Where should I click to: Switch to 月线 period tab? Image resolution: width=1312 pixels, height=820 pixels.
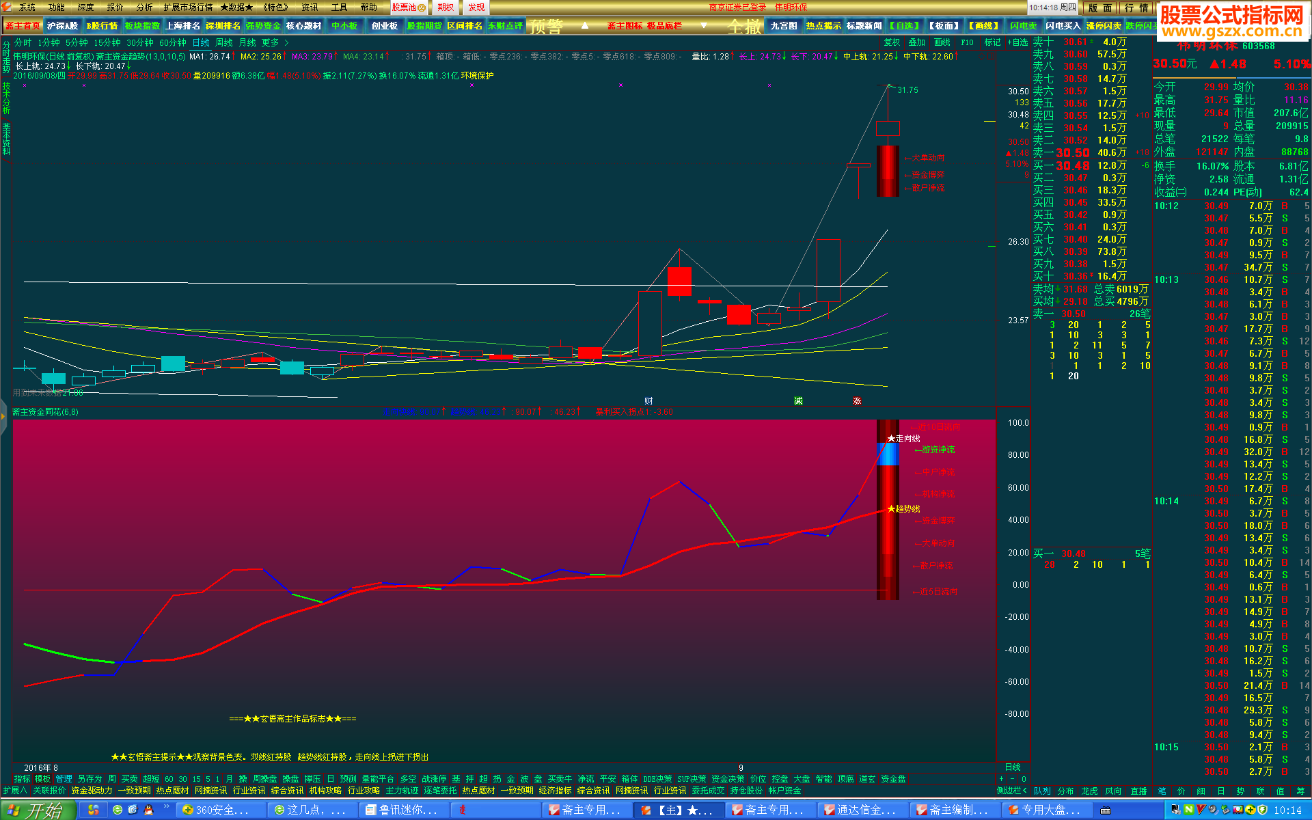coord(247,42)
